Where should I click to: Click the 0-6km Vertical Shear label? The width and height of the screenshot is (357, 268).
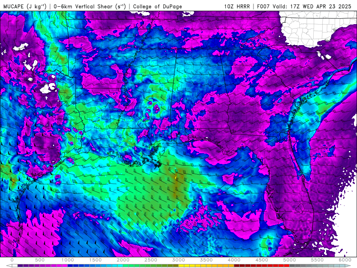90,6
